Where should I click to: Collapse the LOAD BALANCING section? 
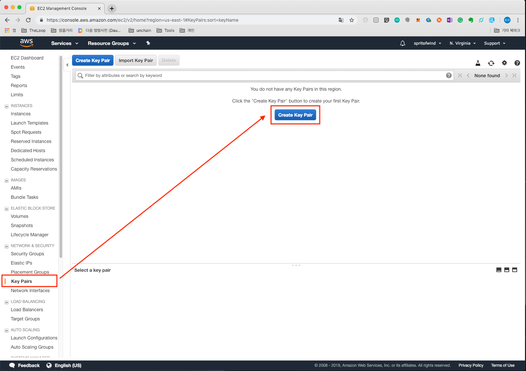click(x=7, y=302)
